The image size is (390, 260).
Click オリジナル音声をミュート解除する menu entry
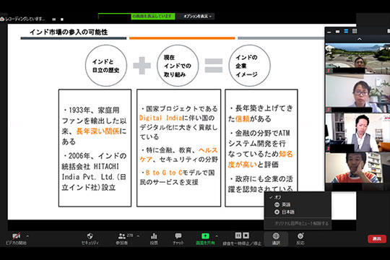click(x=301, y=224)
